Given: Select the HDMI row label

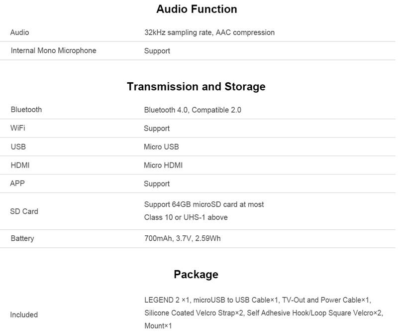Looking at the screenshot, I should tap(20, 165).
